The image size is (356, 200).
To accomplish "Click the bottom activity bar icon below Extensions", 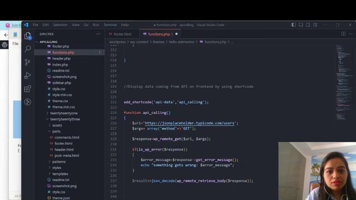I will pos(28,102).
